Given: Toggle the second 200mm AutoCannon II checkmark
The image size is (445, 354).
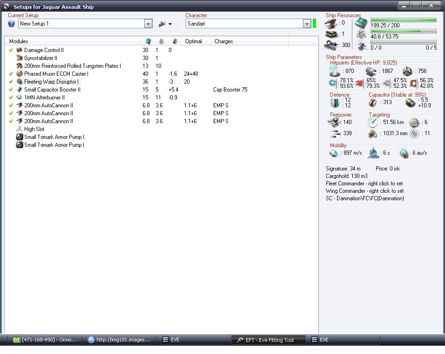Looking at the screenshot, I should point(11,113).
